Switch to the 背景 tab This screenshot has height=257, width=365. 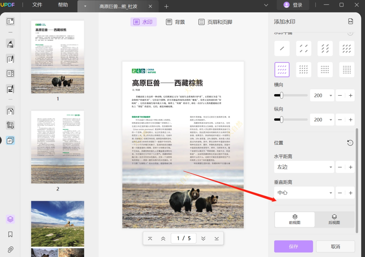click(x=175, y=22)
